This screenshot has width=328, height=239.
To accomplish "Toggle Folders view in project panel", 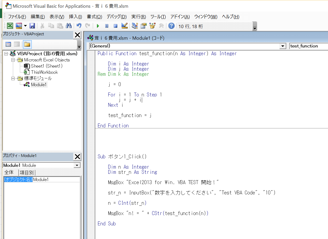I will click(27, 44).
